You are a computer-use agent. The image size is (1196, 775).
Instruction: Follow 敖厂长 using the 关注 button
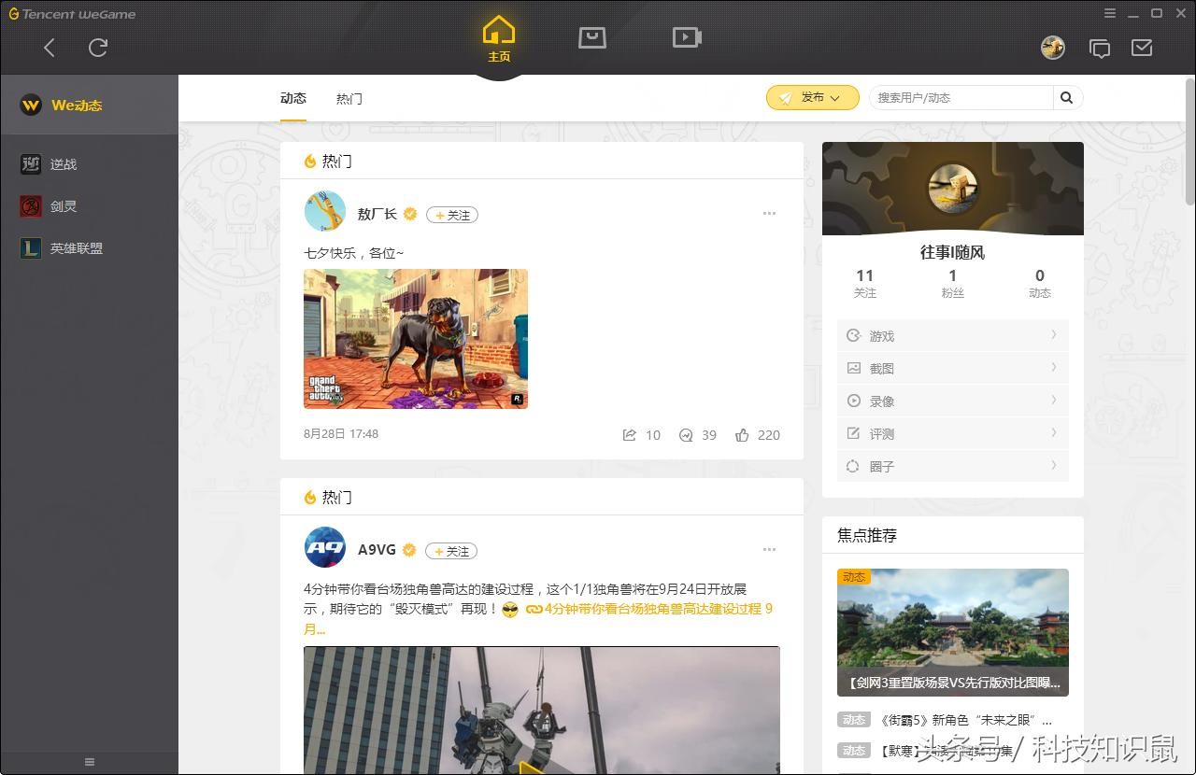coord(452,215)
